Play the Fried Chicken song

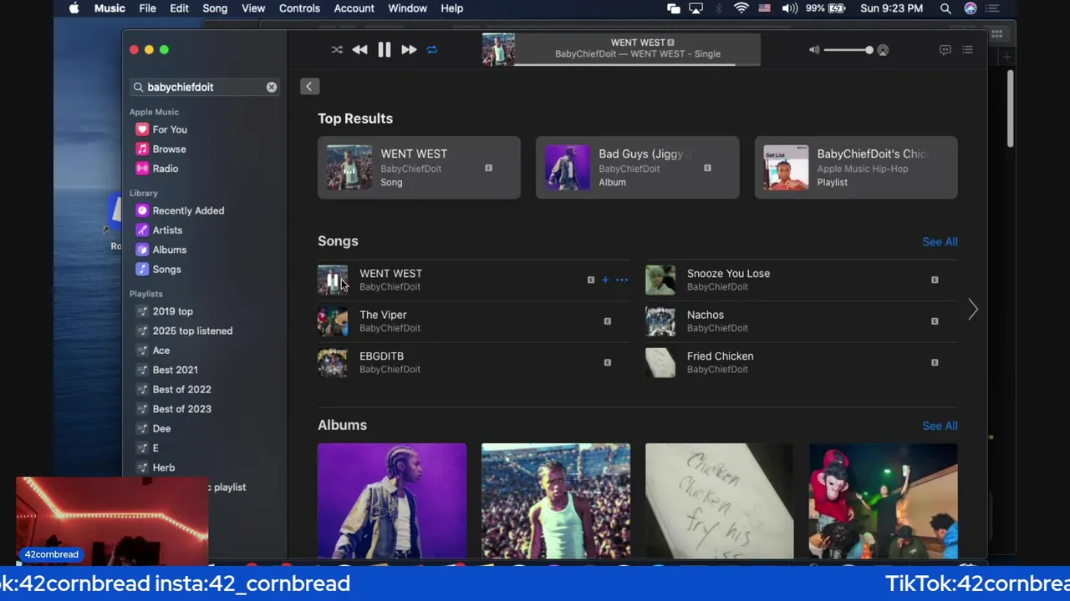click(660, 362)
